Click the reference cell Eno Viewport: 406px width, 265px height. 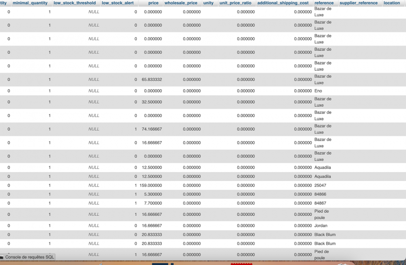318,91
